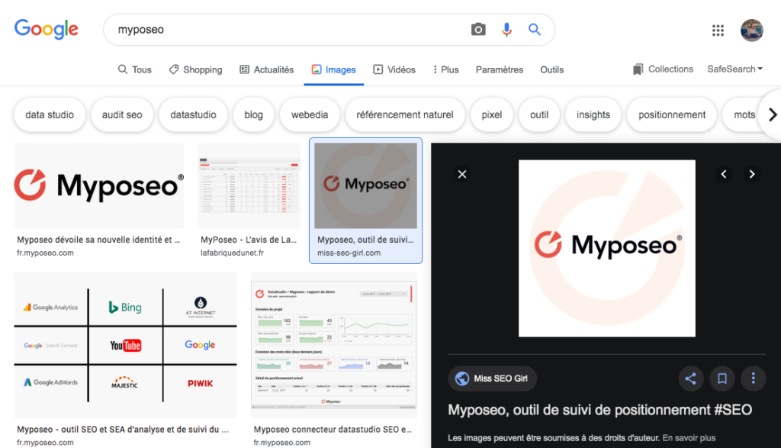Click large Myposeo preview image
The image size is (781, 448).
pos(606,248)
